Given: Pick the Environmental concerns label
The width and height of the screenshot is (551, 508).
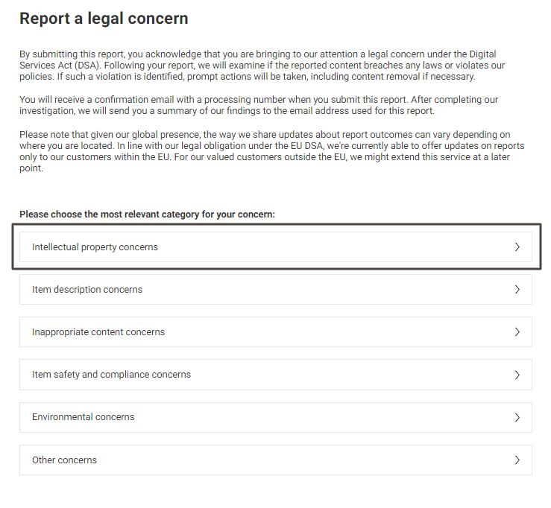Looking at the screenshot, I should (84, 417).
